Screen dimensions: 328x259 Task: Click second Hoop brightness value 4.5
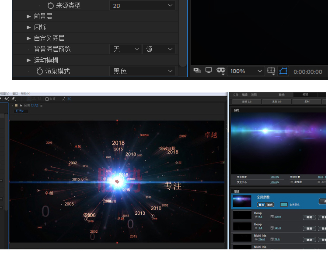tap(260, 228)
